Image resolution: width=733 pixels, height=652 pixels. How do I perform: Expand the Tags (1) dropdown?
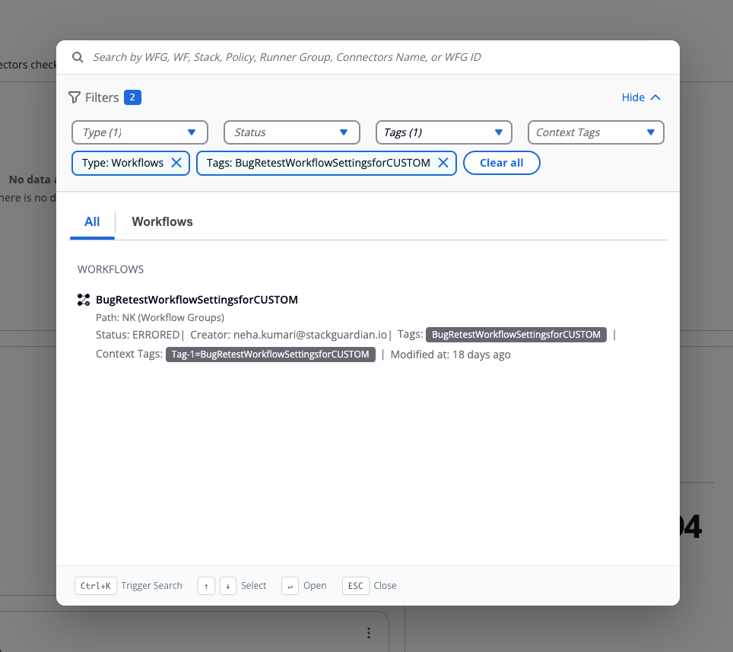click(444, 132)
